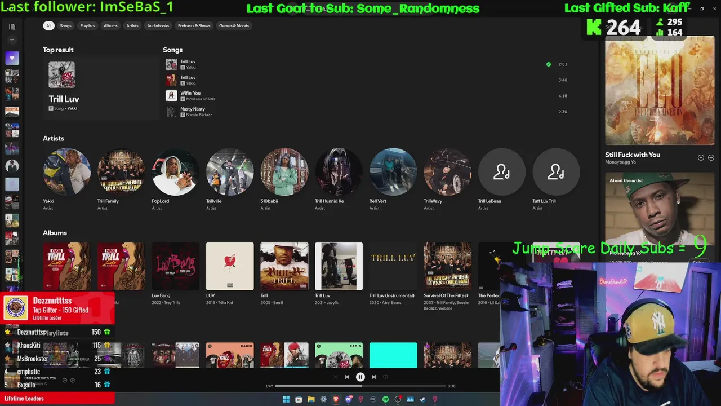The width and height of the screenshot is (721, 406).
Task: Open Settings gear in the taskbar
Action: click(x=323, y=399)
